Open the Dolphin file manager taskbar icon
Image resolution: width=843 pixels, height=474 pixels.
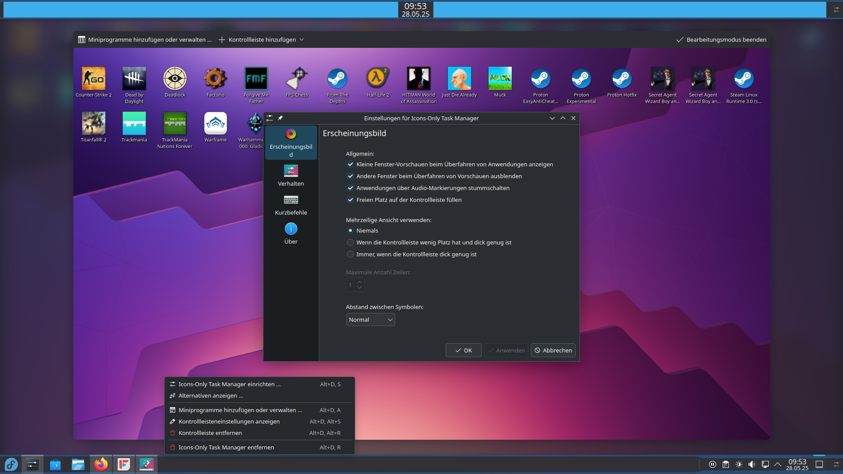(x=78, y=464)
